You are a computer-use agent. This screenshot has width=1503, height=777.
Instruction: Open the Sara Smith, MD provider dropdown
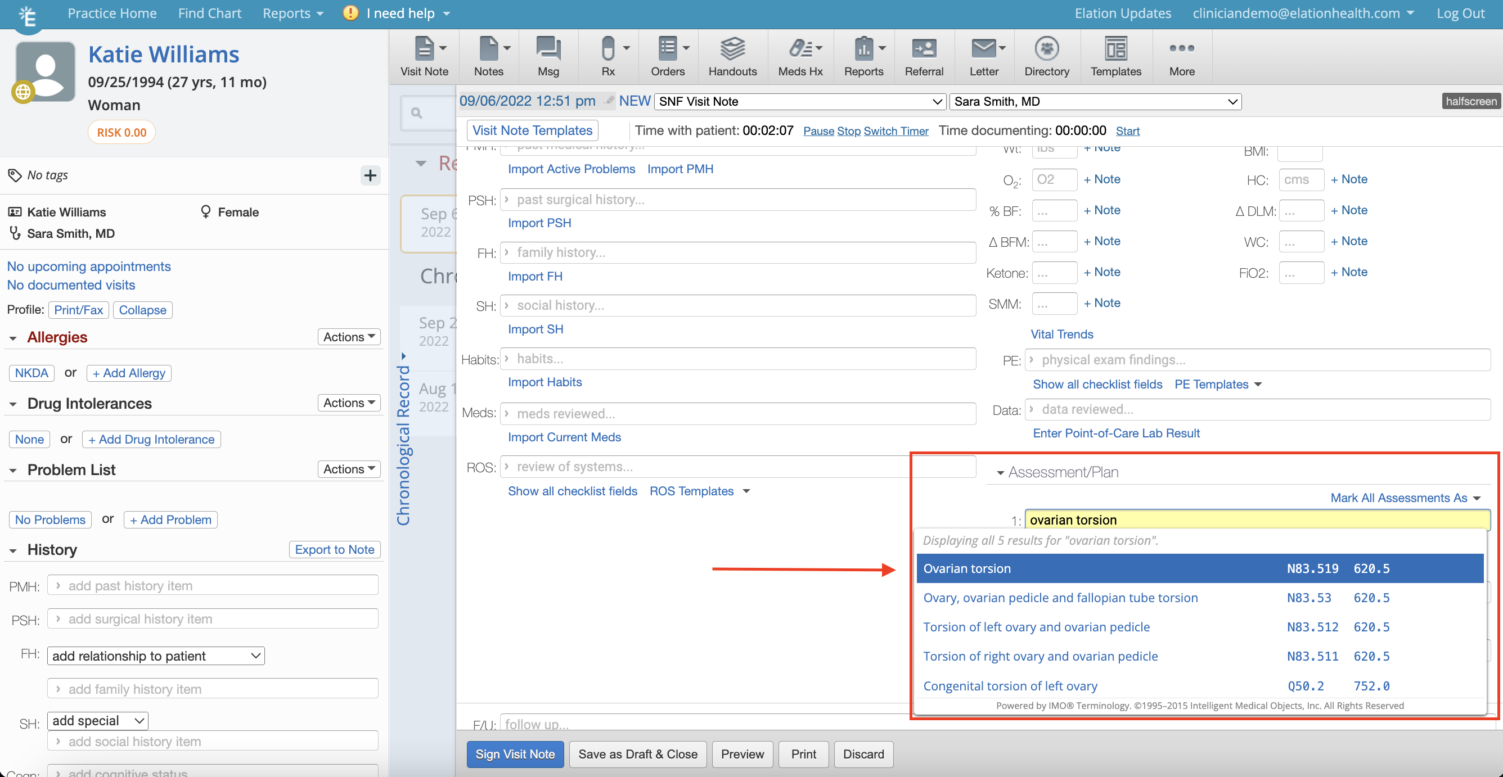(x=1095, y=102)
